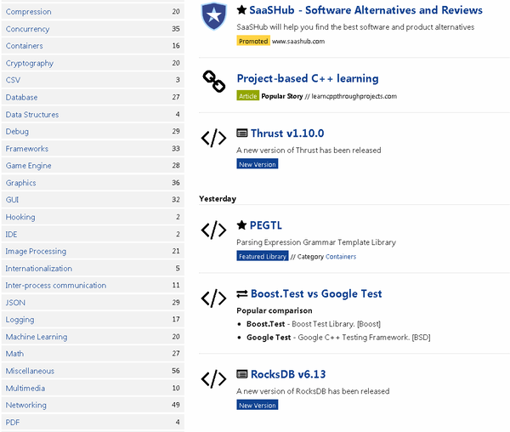
Task: Click the code brackets icon next to PEGTL
Action: point(213,230)
